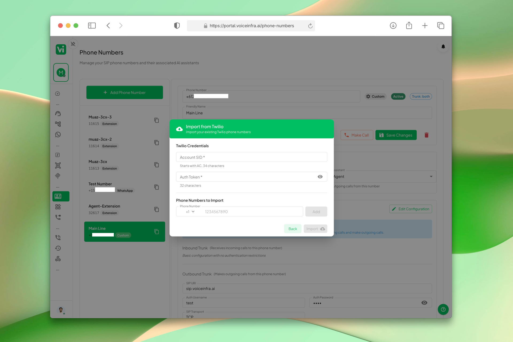This screenshot has height=342, width=513.
Task: Open the call forwarding icon in sidebar
Action: (58, 217)
